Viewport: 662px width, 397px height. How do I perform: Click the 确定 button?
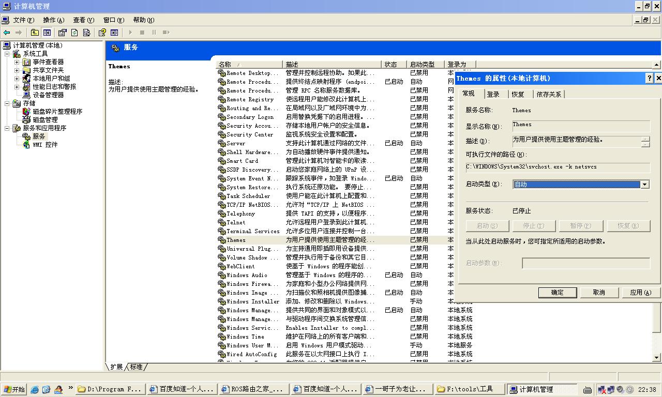pos(558,293)
